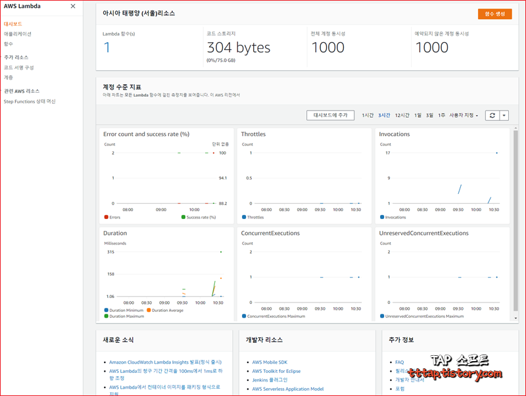Click the 예약되지 않은 계정 동시성 value 1000
Viewport: 526px width, 396px height.
tap(432, 47)
